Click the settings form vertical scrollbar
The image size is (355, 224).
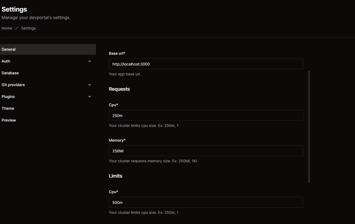(x=309, y=126)
